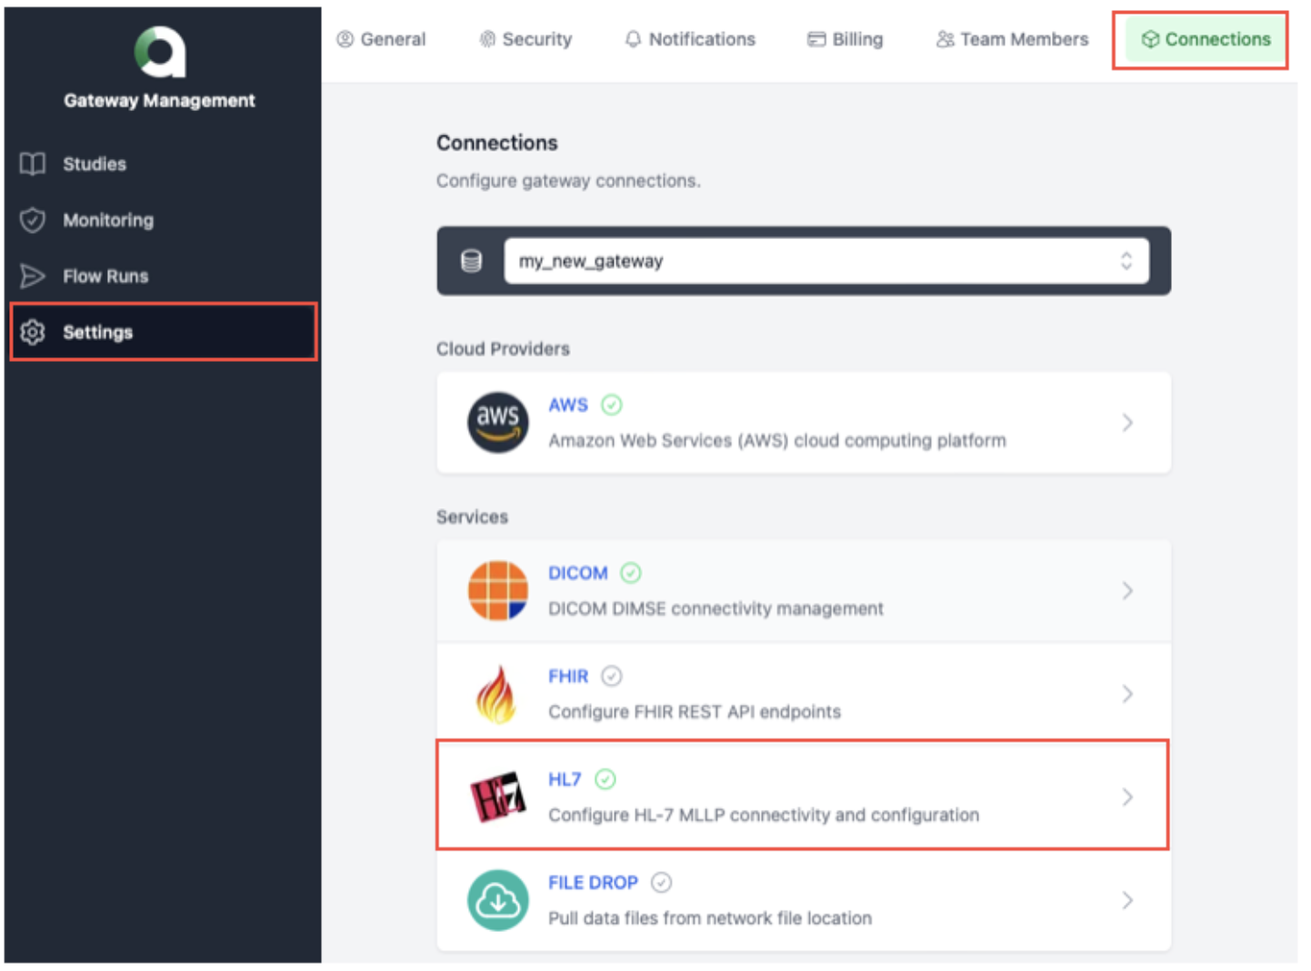Image resolution: width=1311 pixels, height=971 pixels.
Task: Open Monitoring in the sidebar
Action: pyautogui.click(x=164, y=220)
